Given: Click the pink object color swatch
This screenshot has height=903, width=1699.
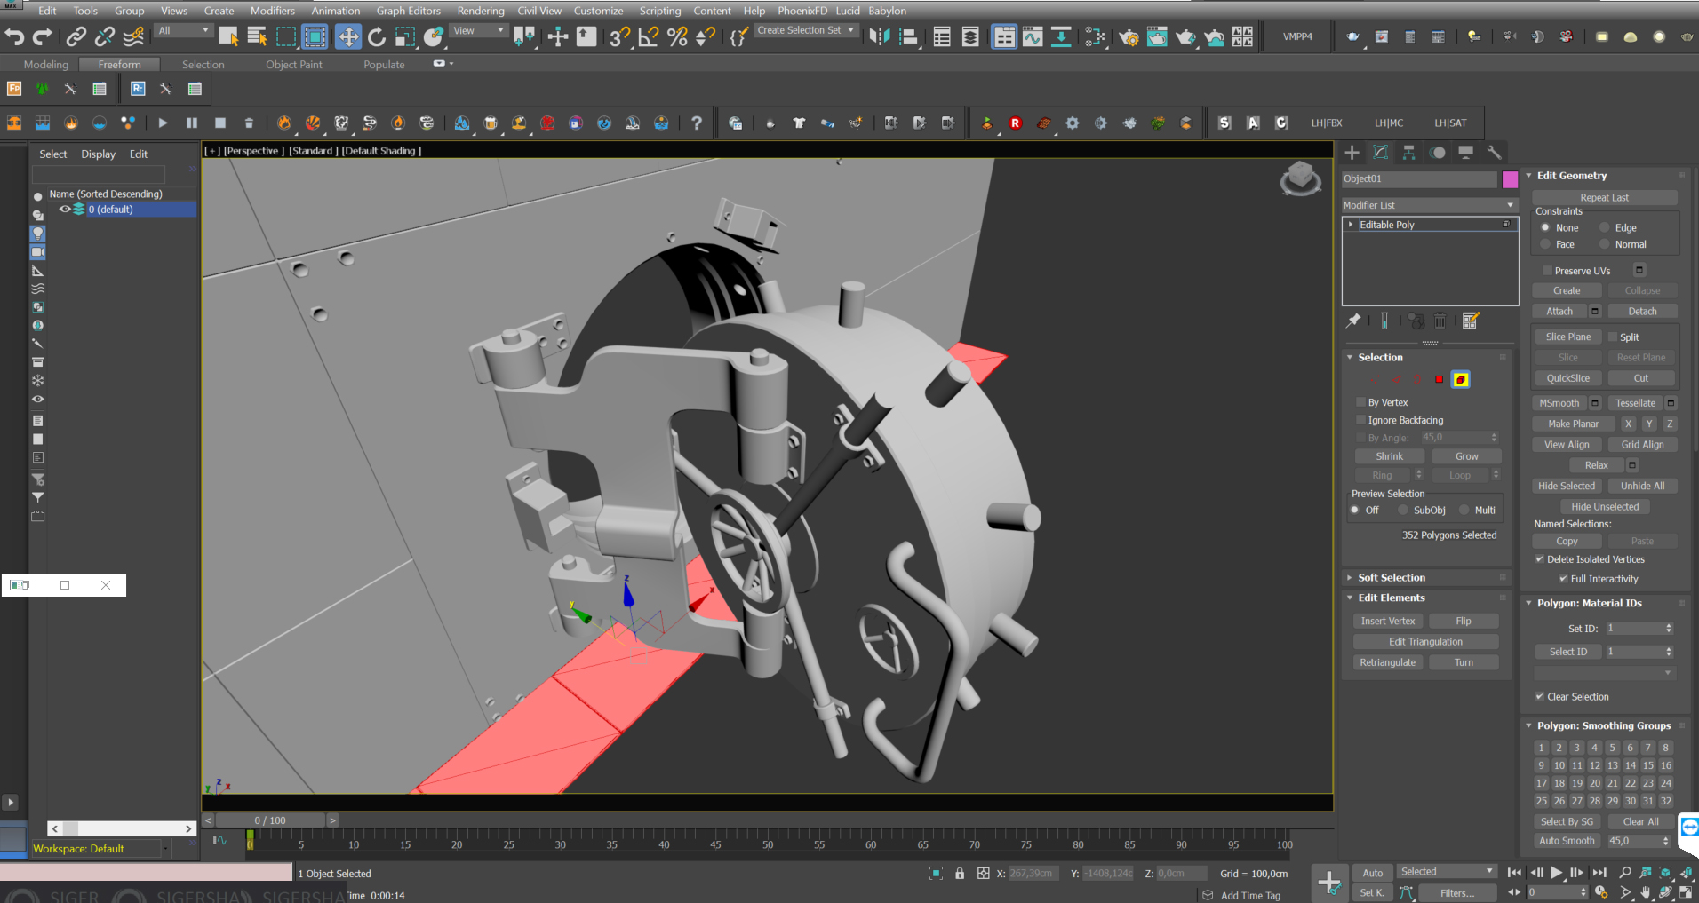Looking at the screenshot, I should coord(1510,179).
